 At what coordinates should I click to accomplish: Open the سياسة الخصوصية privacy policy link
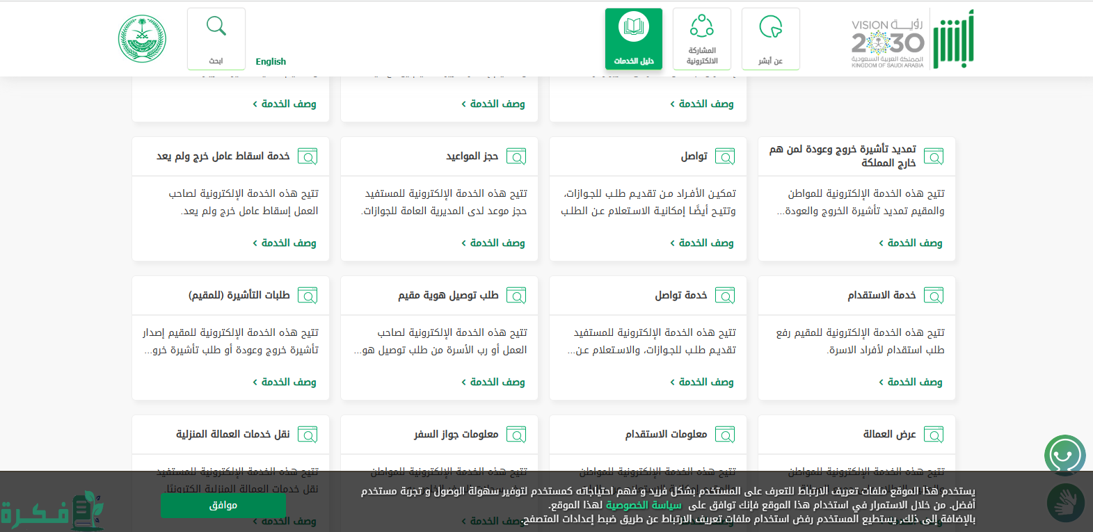point(643,505)
